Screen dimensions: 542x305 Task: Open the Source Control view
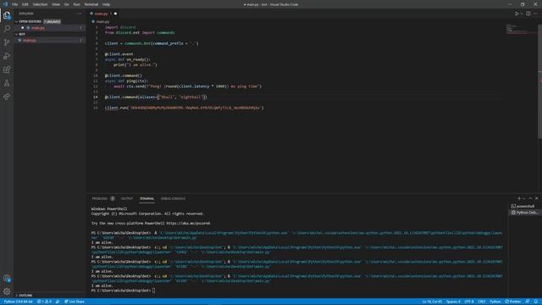coord(7,42)
